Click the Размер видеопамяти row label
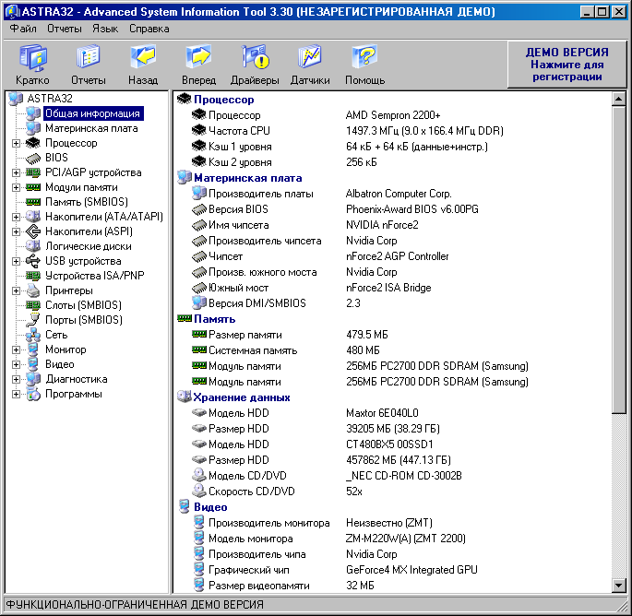 click(x=258, y=586)
